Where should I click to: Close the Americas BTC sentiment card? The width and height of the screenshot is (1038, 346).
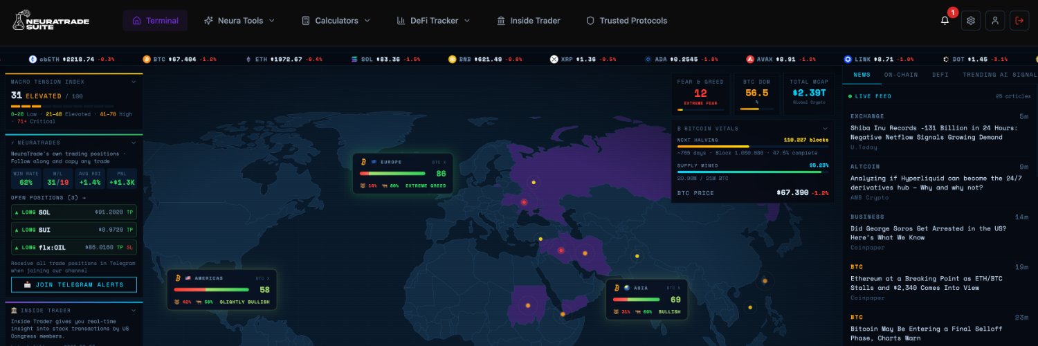pos(267,278)
